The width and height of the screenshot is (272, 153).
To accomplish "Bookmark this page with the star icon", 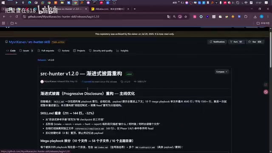I will coord(186,17).
